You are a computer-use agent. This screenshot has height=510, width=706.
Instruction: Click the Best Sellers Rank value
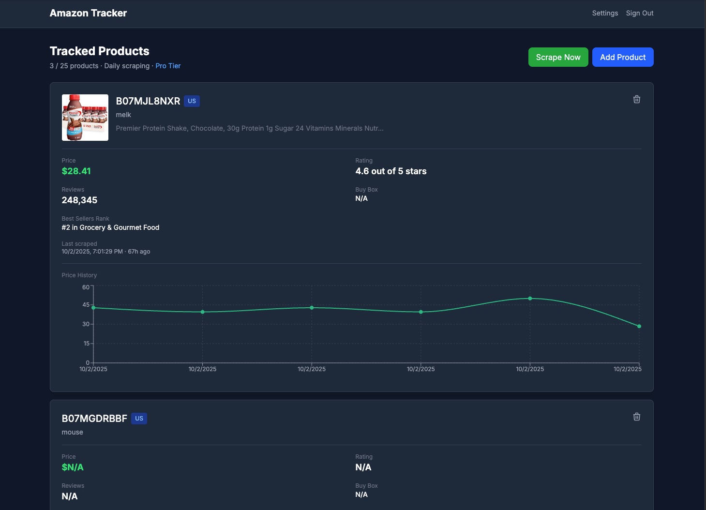click(x=110, y=227)
